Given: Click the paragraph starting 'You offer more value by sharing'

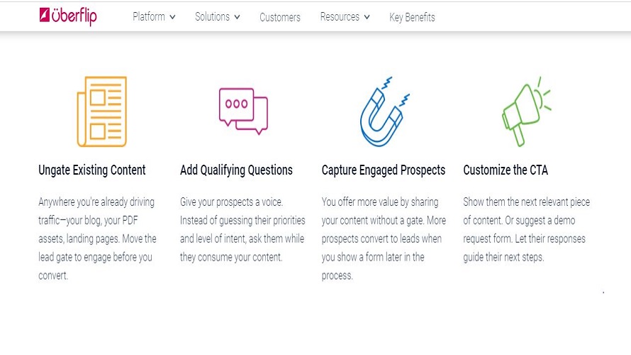Looking at the screenshot, I should tap(384, 239).
